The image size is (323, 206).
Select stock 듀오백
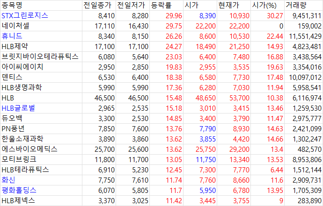(x=12, y=119)
